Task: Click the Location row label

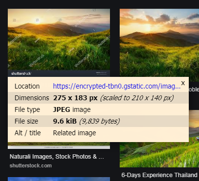Action: [x=27, y=86]
